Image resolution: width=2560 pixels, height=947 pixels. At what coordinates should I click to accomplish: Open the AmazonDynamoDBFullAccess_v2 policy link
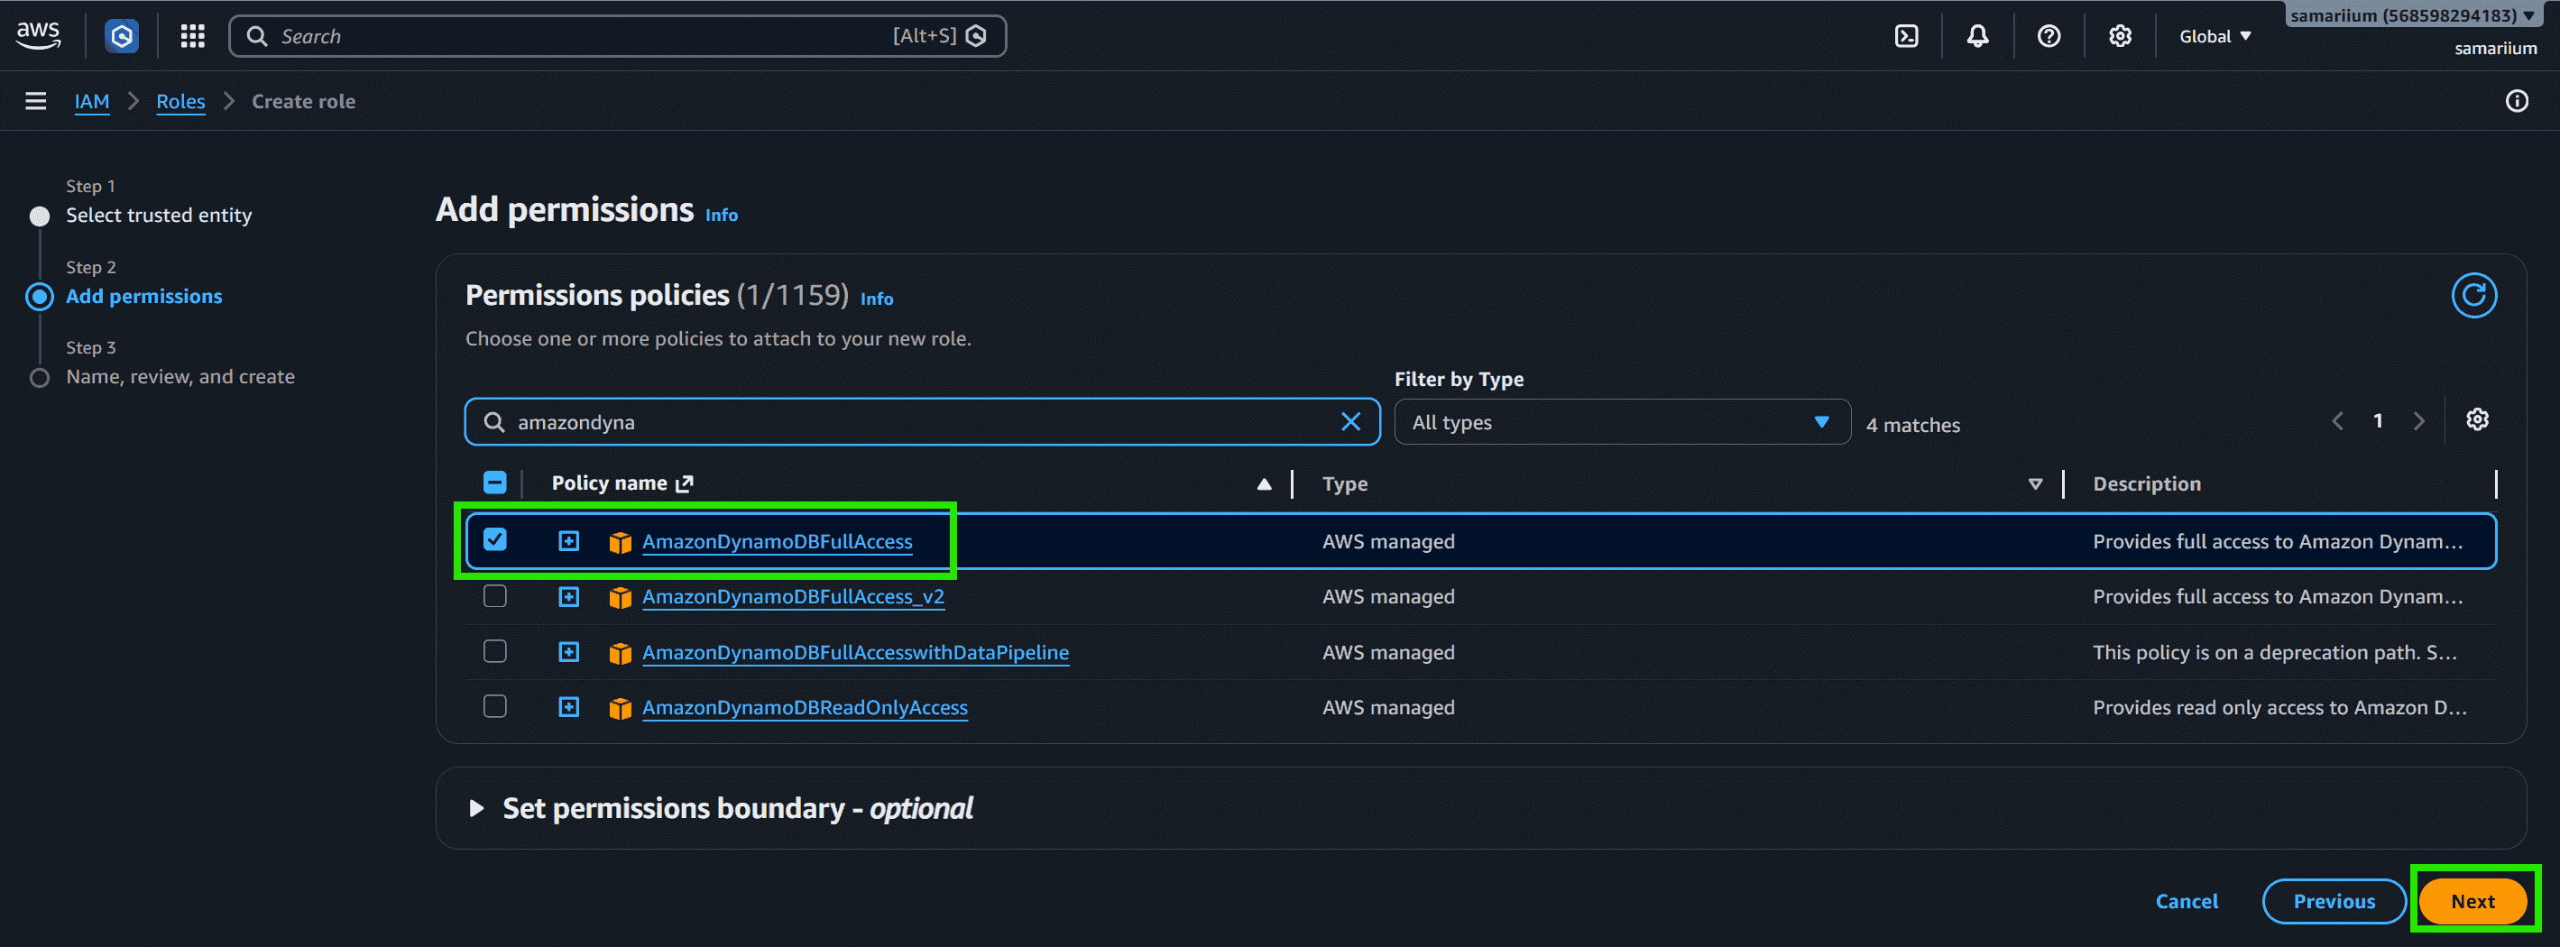coord(793,597)
